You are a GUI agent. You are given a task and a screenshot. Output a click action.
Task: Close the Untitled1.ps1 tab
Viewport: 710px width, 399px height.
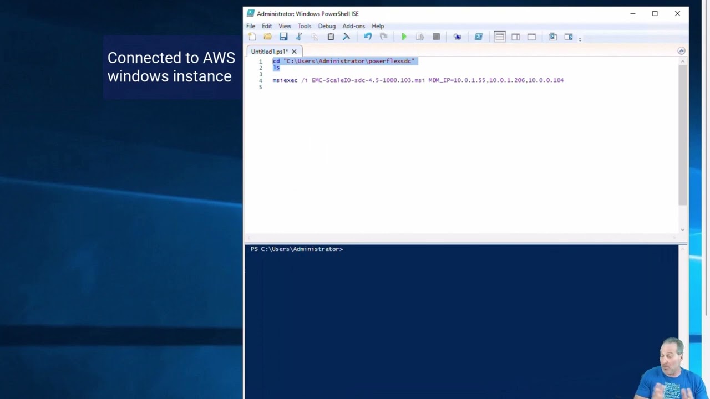(294, 52)
